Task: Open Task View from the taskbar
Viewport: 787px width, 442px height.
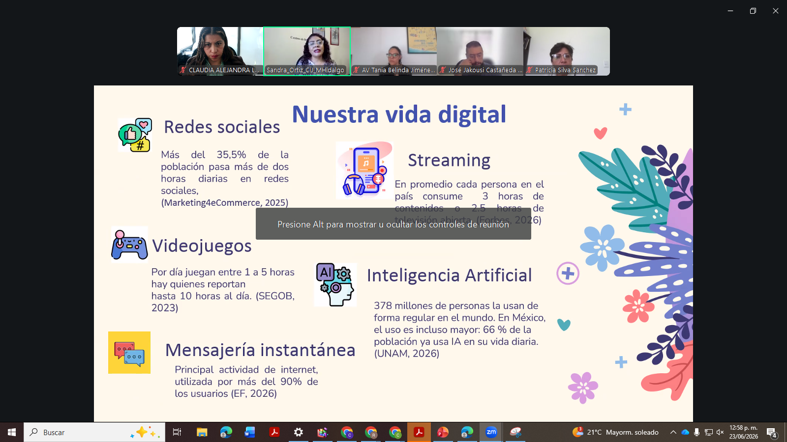Action: pos(177,432)
